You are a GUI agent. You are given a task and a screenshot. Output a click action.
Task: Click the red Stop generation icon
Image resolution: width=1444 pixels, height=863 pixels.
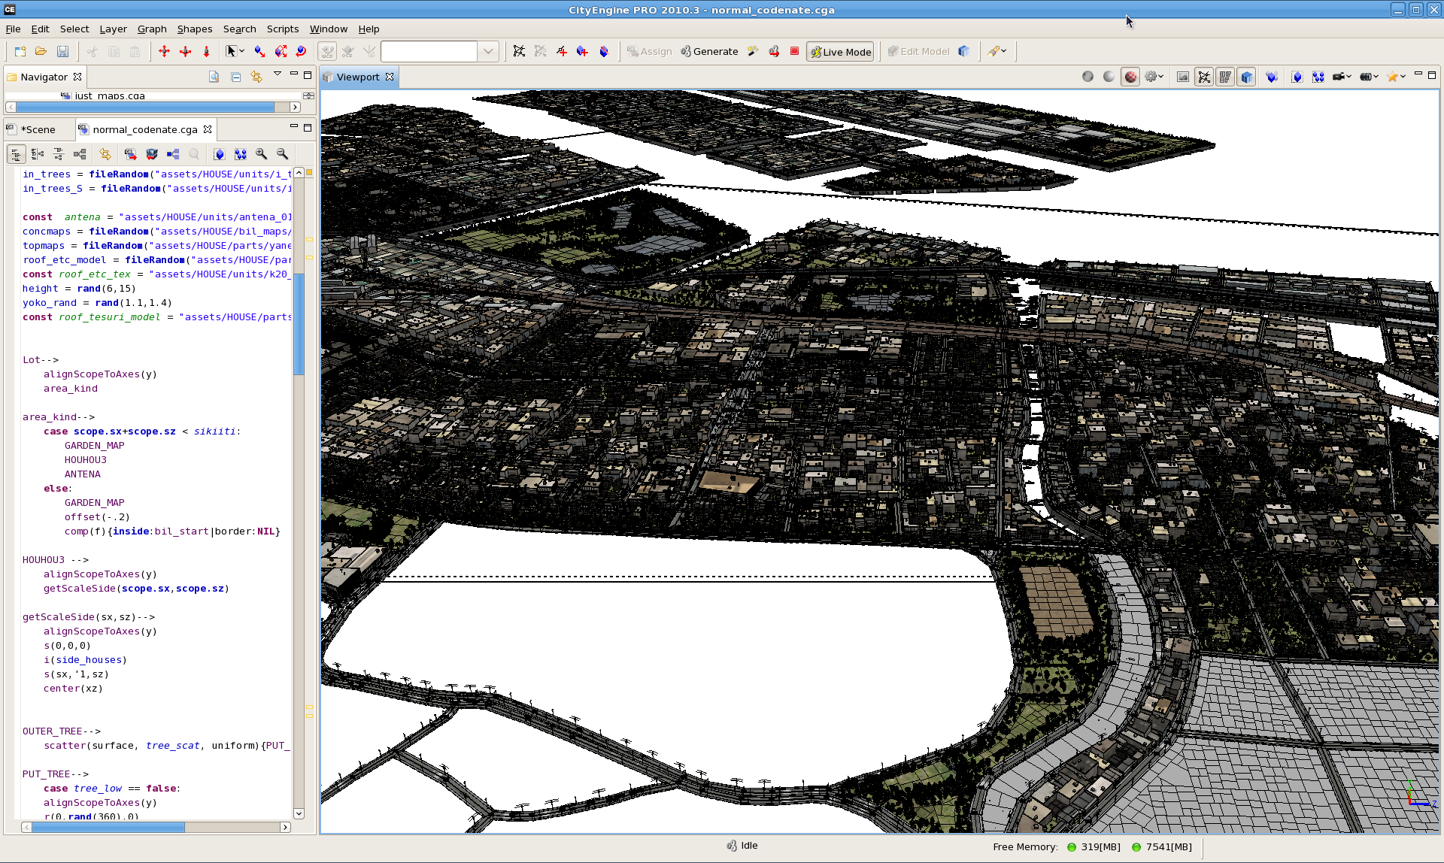pos(794,51)
